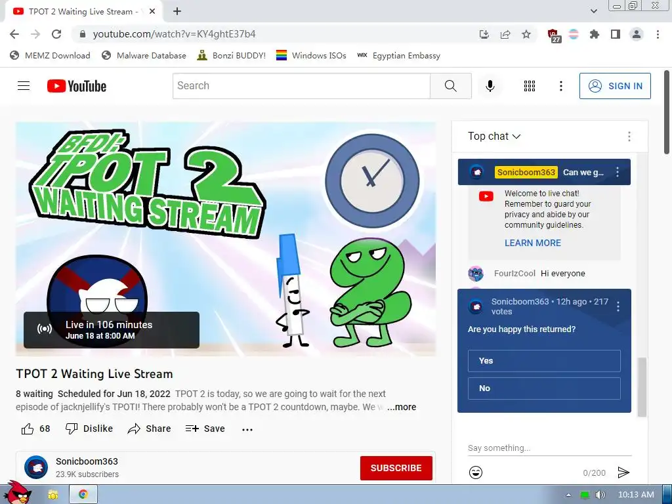This screenshot has width=672, height=504.
Task: Open the Chrome profile avatar
Action: [637, 34]
